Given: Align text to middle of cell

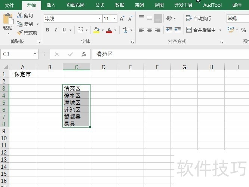Looking at the screenshot, I should (150, 18).
